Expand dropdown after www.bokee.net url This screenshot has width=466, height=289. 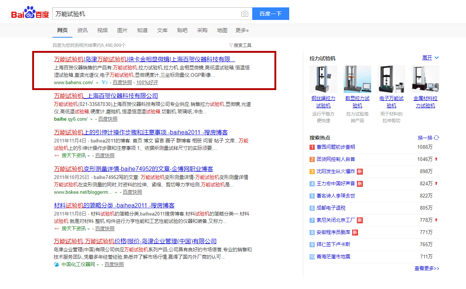point(116,192)
